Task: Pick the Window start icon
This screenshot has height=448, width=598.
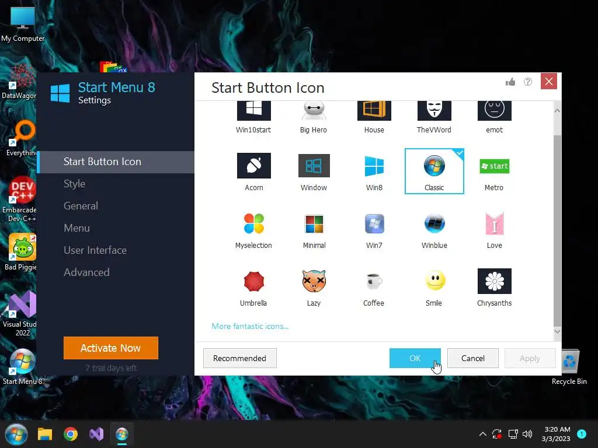Action: (x=314, y=171)
